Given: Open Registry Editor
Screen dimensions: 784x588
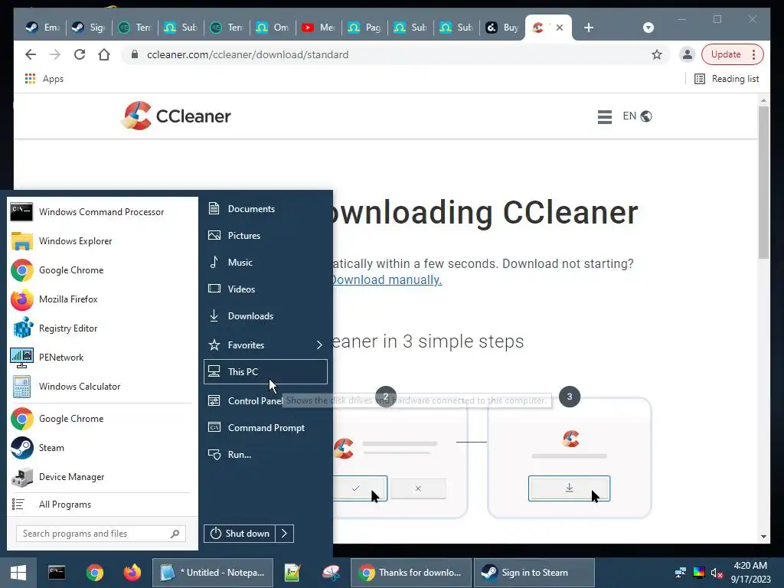Looking at the screenshot, I should (100, 328).
